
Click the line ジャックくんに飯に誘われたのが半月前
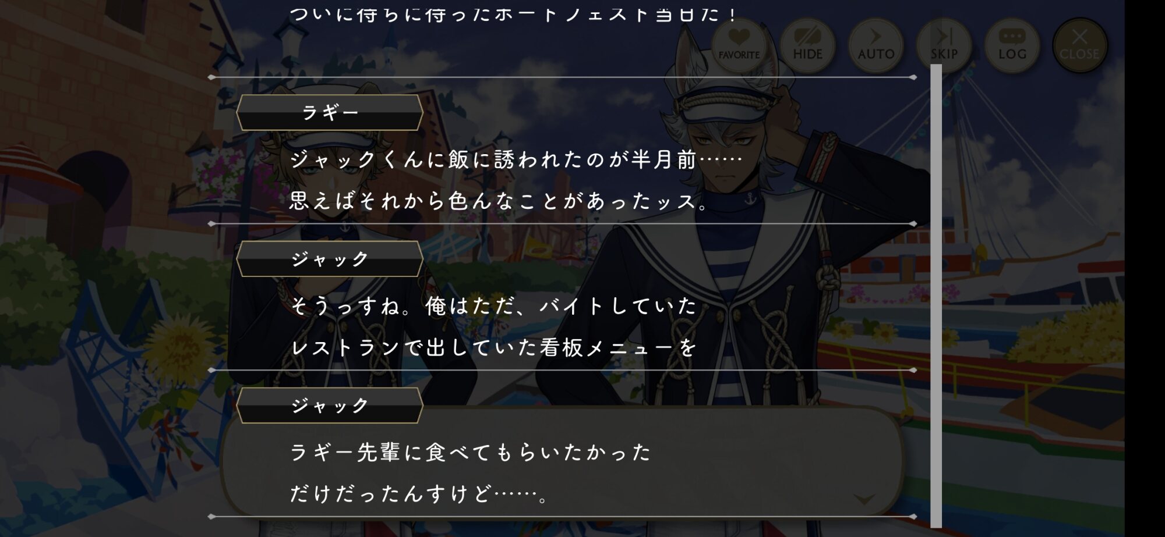pos(516,159)
